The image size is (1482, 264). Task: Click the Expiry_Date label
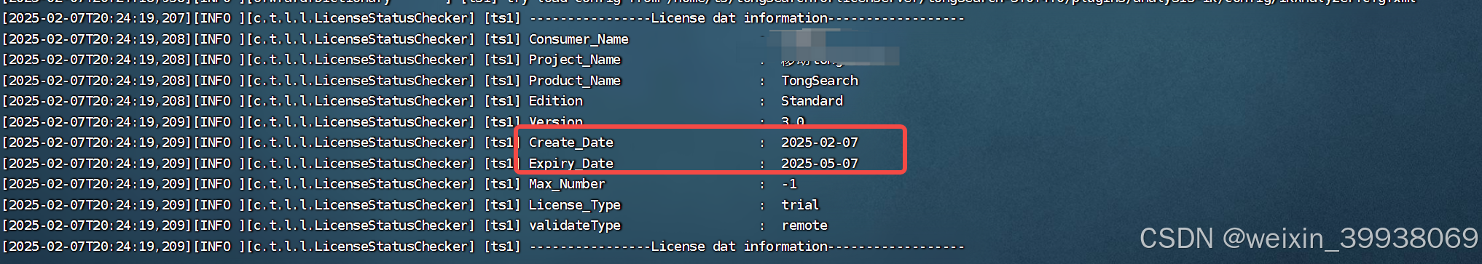571,164
